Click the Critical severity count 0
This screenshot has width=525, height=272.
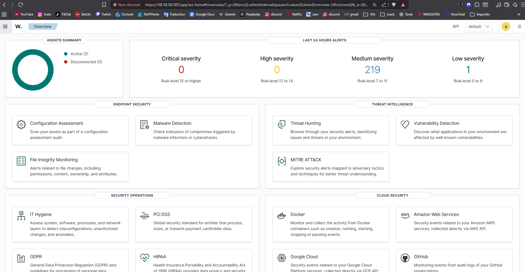tap(181, 70)
